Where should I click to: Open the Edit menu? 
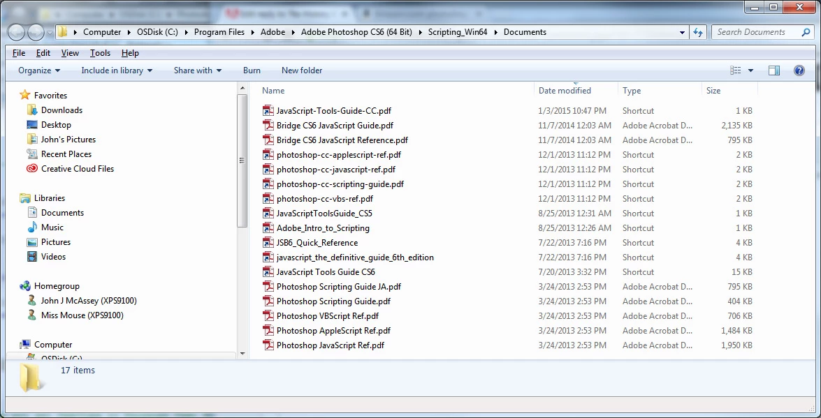[43, 53]
